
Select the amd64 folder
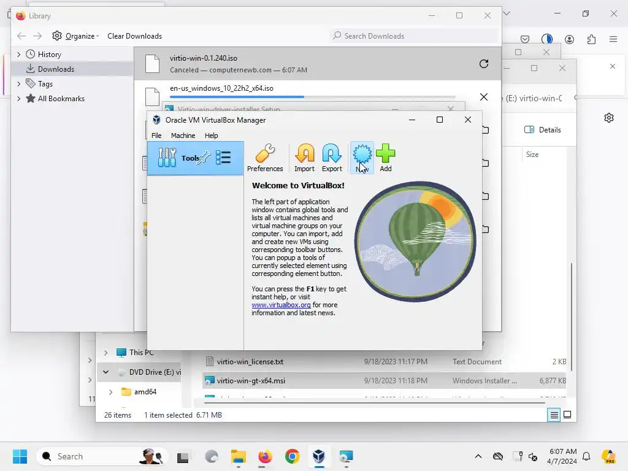(x=139, y=392)
